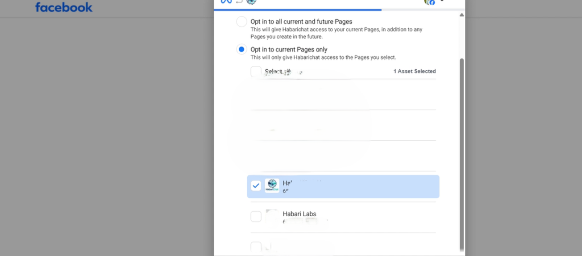Check the Habari Labs checkbox

[x=256, y=216]
